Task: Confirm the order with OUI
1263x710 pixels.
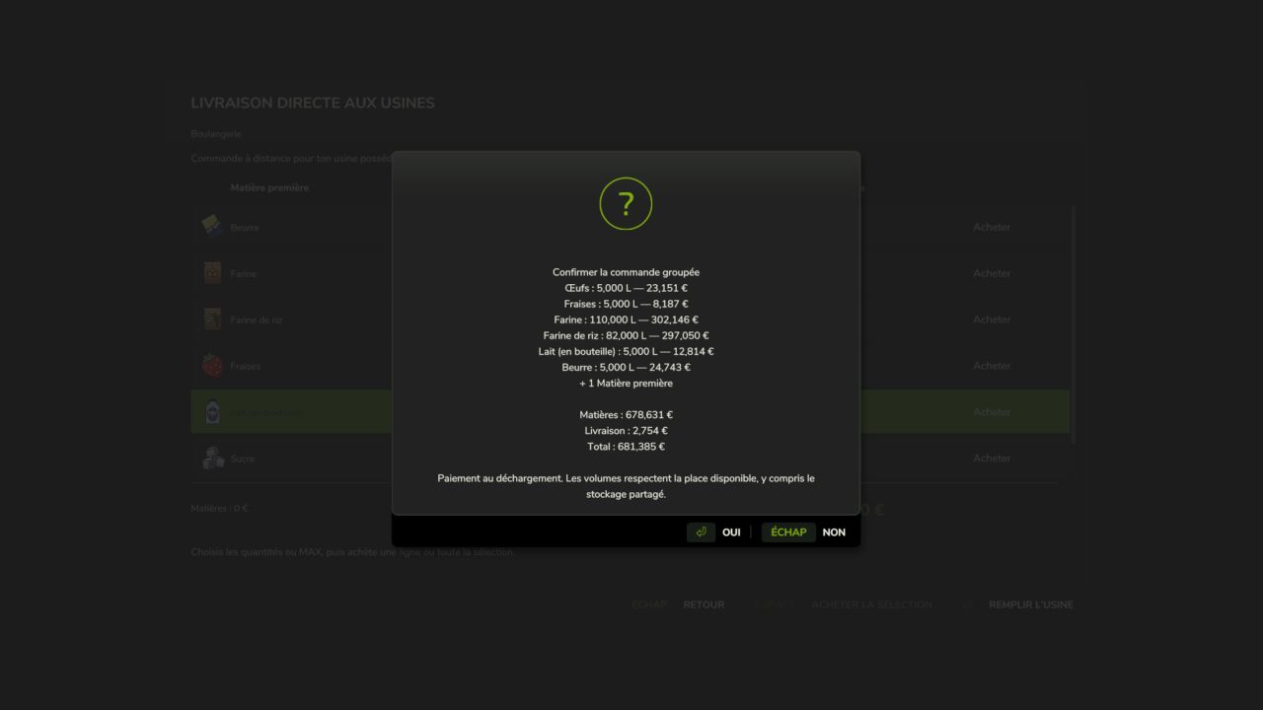Action: [731, 532]
